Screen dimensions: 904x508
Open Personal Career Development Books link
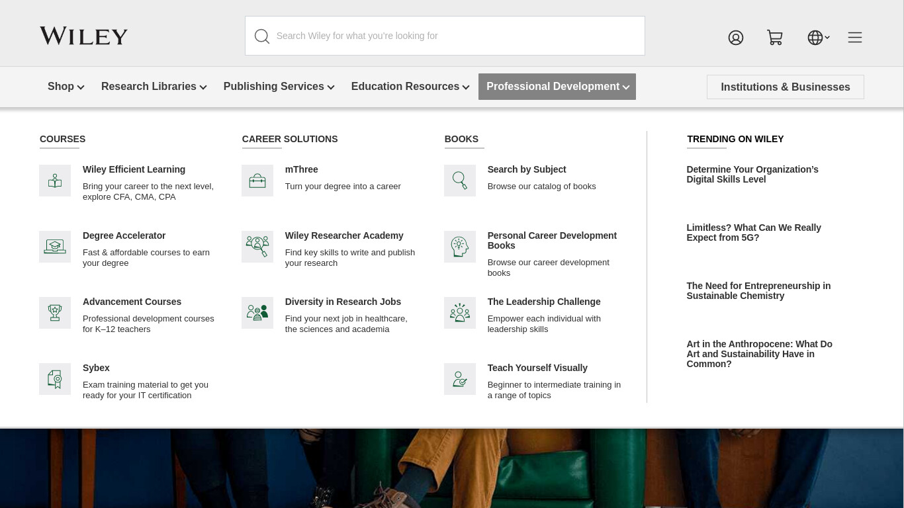552,240
